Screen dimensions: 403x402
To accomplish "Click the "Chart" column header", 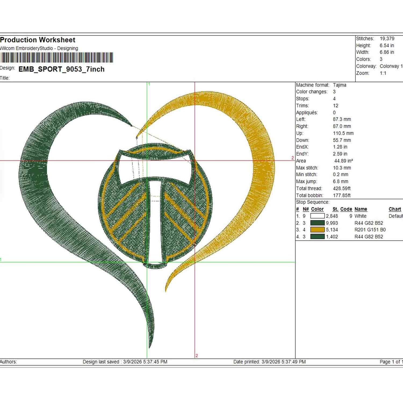I will coord(395,209).
